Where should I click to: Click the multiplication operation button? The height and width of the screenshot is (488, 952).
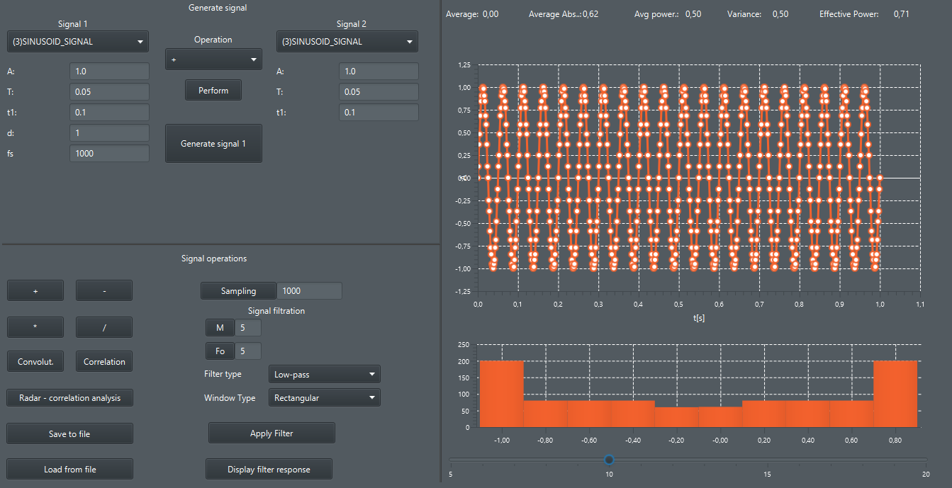pos(35,327)
